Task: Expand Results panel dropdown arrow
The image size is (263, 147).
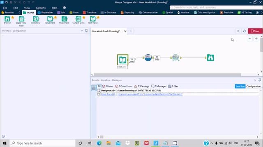Action: click(255, 80)
